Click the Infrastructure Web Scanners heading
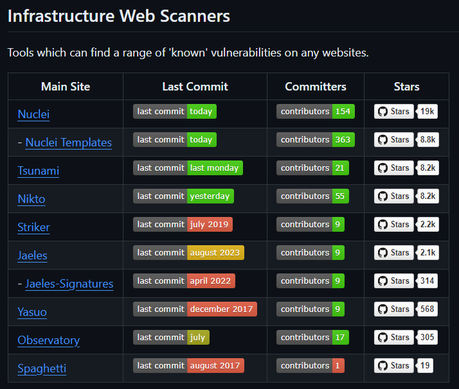Screen dimensions: 459x389 tap(119, 16)
